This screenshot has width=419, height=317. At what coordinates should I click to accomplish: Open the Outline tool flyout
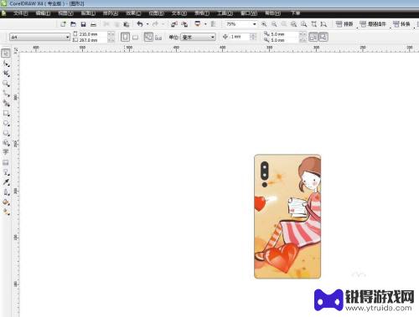[x=6, y=192]
